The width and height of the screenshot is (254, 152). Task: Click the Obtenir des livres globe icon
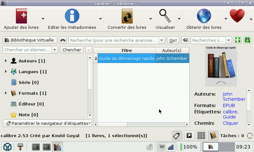click(204, 16)
